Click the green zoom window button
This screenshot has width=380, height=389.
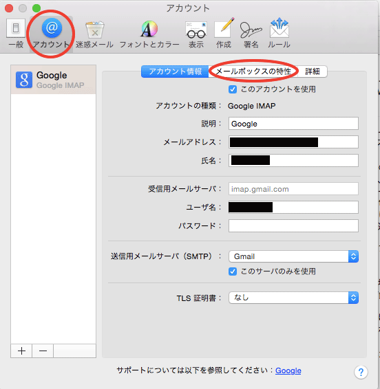[x=36, y=8]
